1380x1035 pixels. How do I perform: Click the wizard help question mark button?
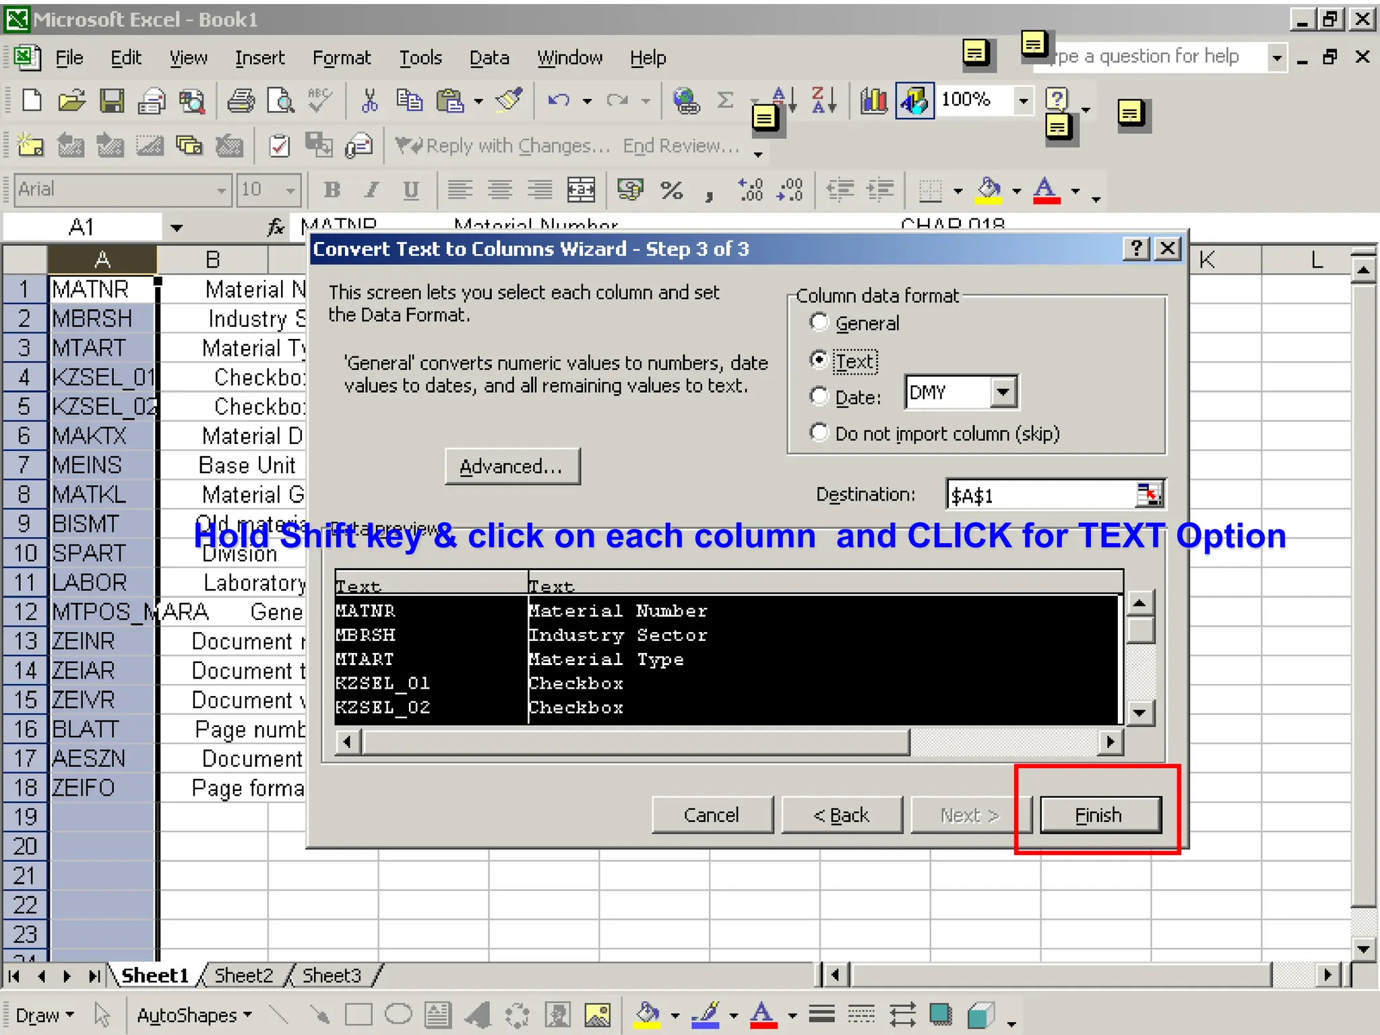1136,249
